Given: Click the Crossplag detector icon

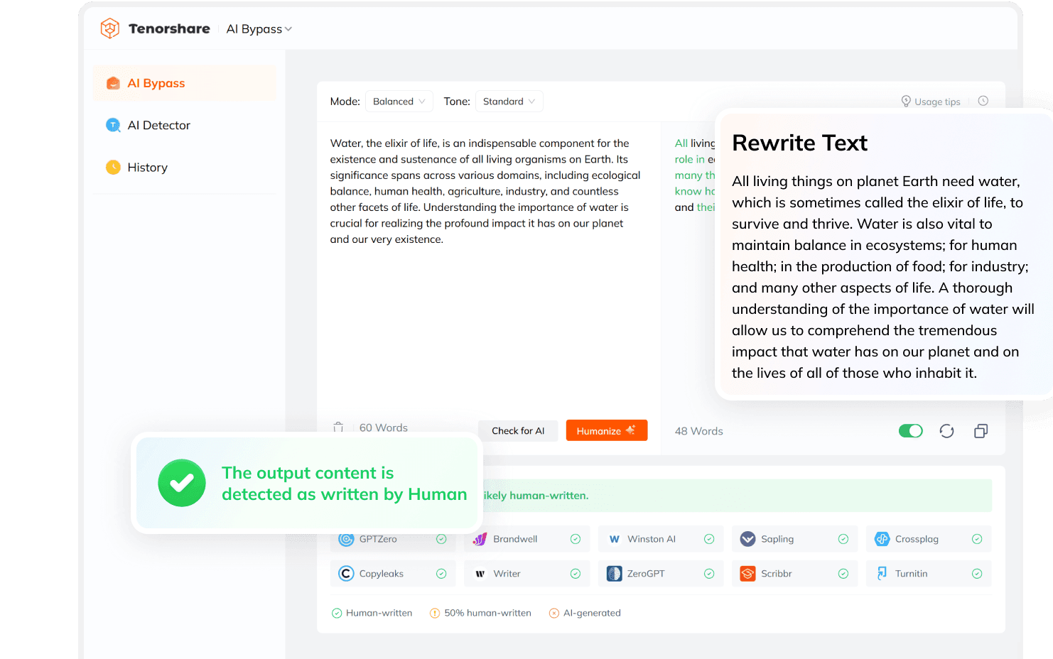Looking at the screenshot, I should tap(882, 539).
